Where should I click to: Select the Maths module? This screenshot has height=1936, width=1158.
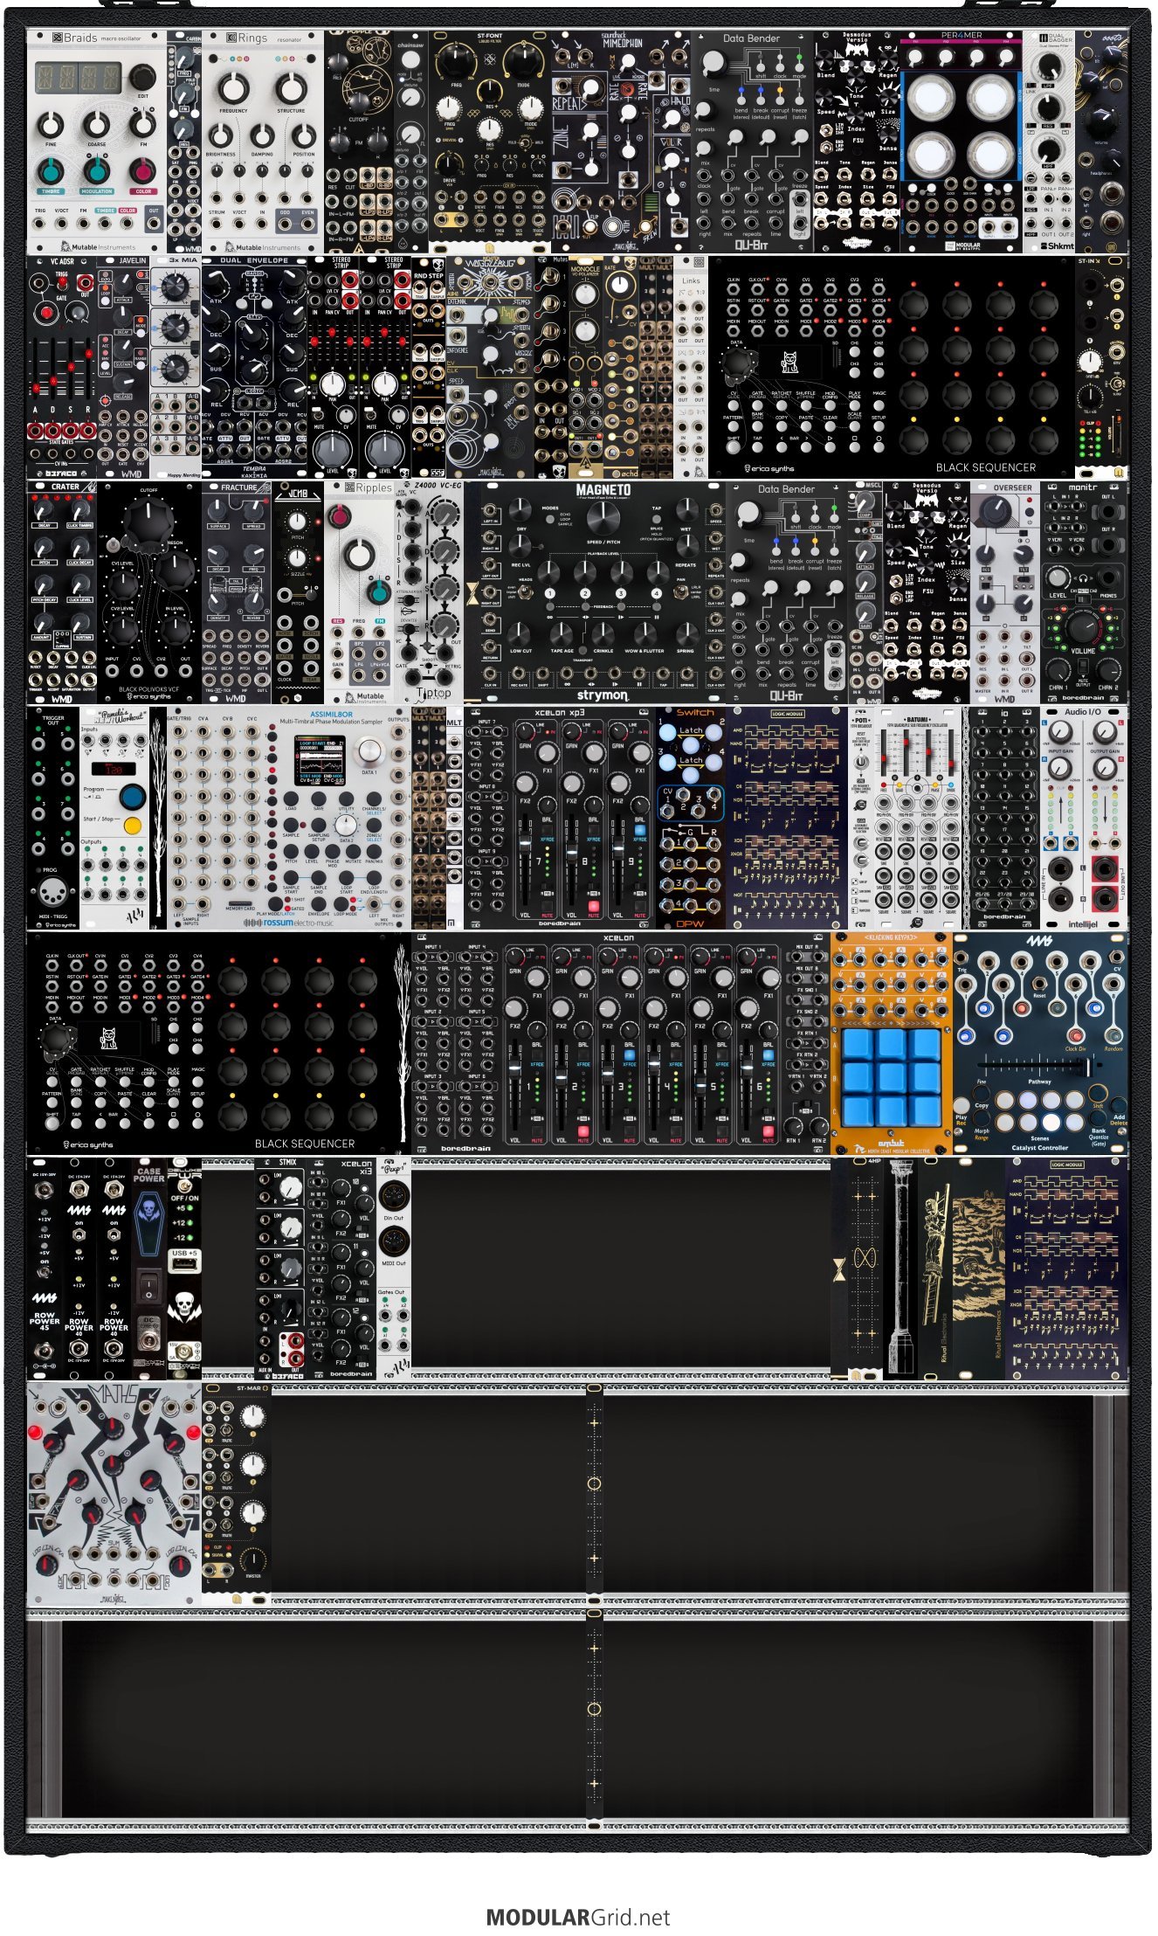coord(114,1494)
